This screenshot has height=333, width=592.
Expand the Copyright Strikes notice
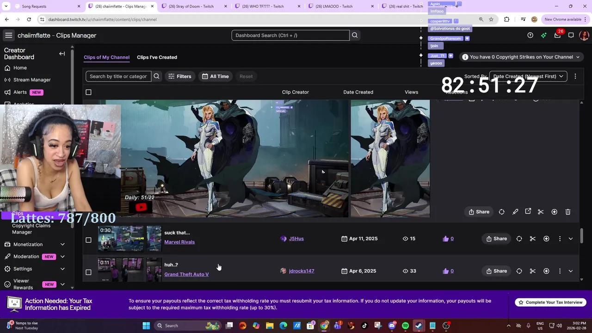520,57
